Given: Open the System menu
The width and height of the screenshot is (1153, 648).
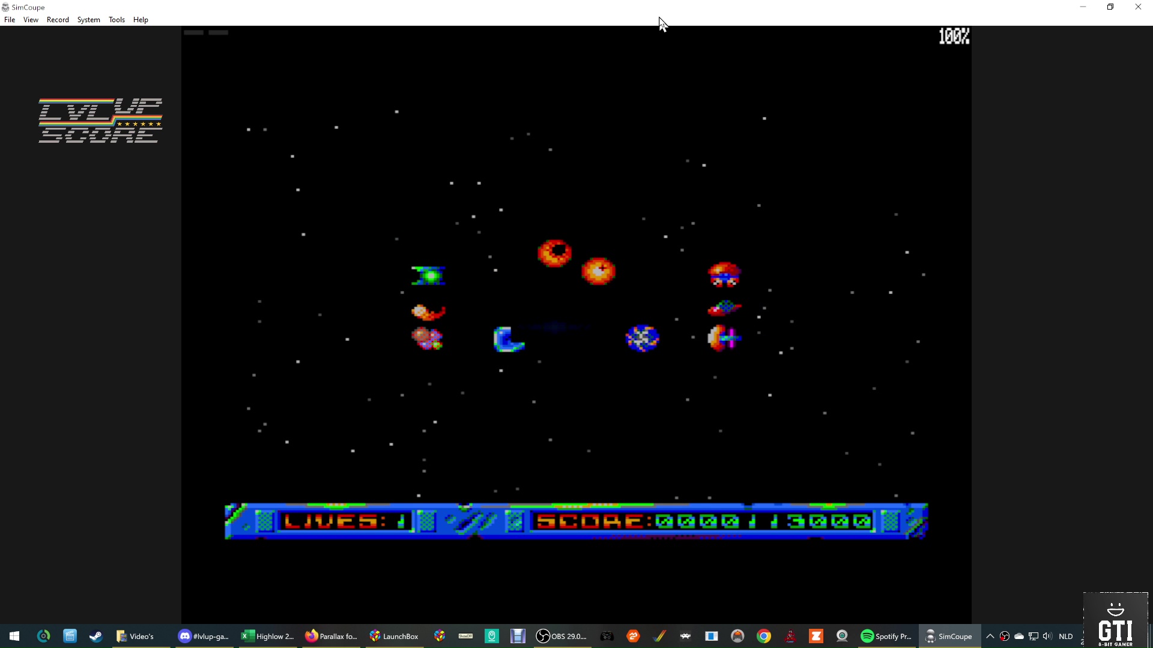Looking at the screenshot, I should (x=88, y=20).
